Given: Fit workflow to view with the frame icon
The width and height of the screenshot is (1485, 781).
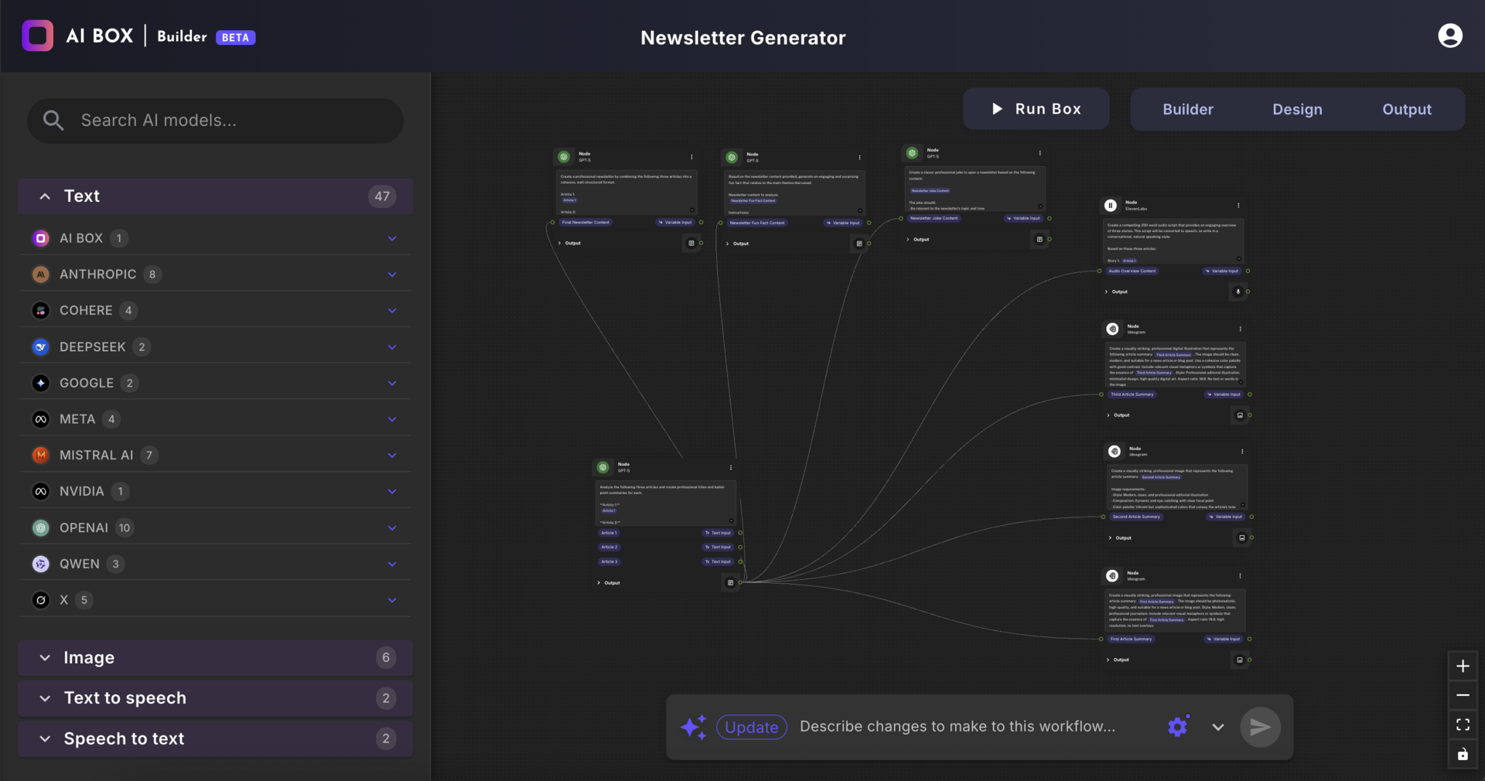Looking at the screenshot, I should pyautogui.click(x=1463, y=725).
